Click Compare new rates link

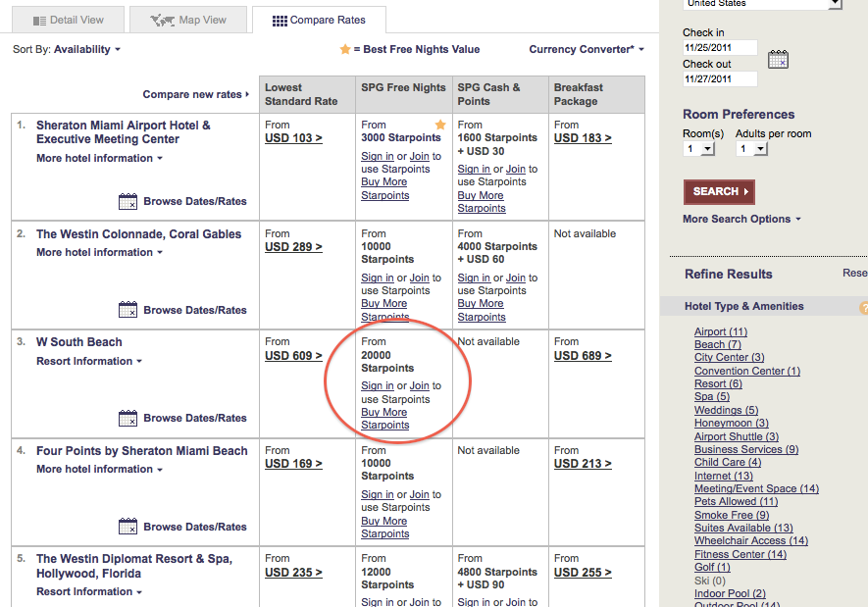click(x=196, y=94)
